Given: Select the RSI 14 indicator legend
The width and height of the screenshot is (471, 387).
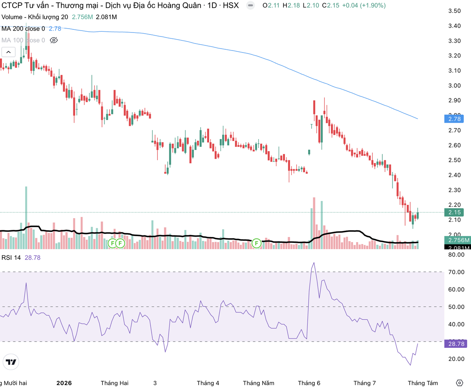Looking at the screenshot, I should pyautogui.click(x=11, y=258).
